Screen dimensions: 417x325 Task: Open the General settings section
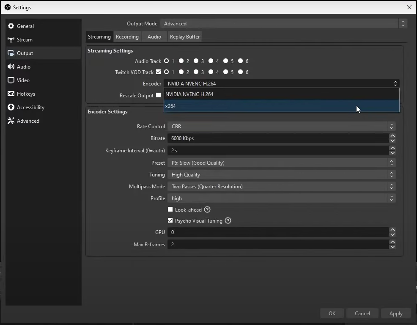click(25, 26)
